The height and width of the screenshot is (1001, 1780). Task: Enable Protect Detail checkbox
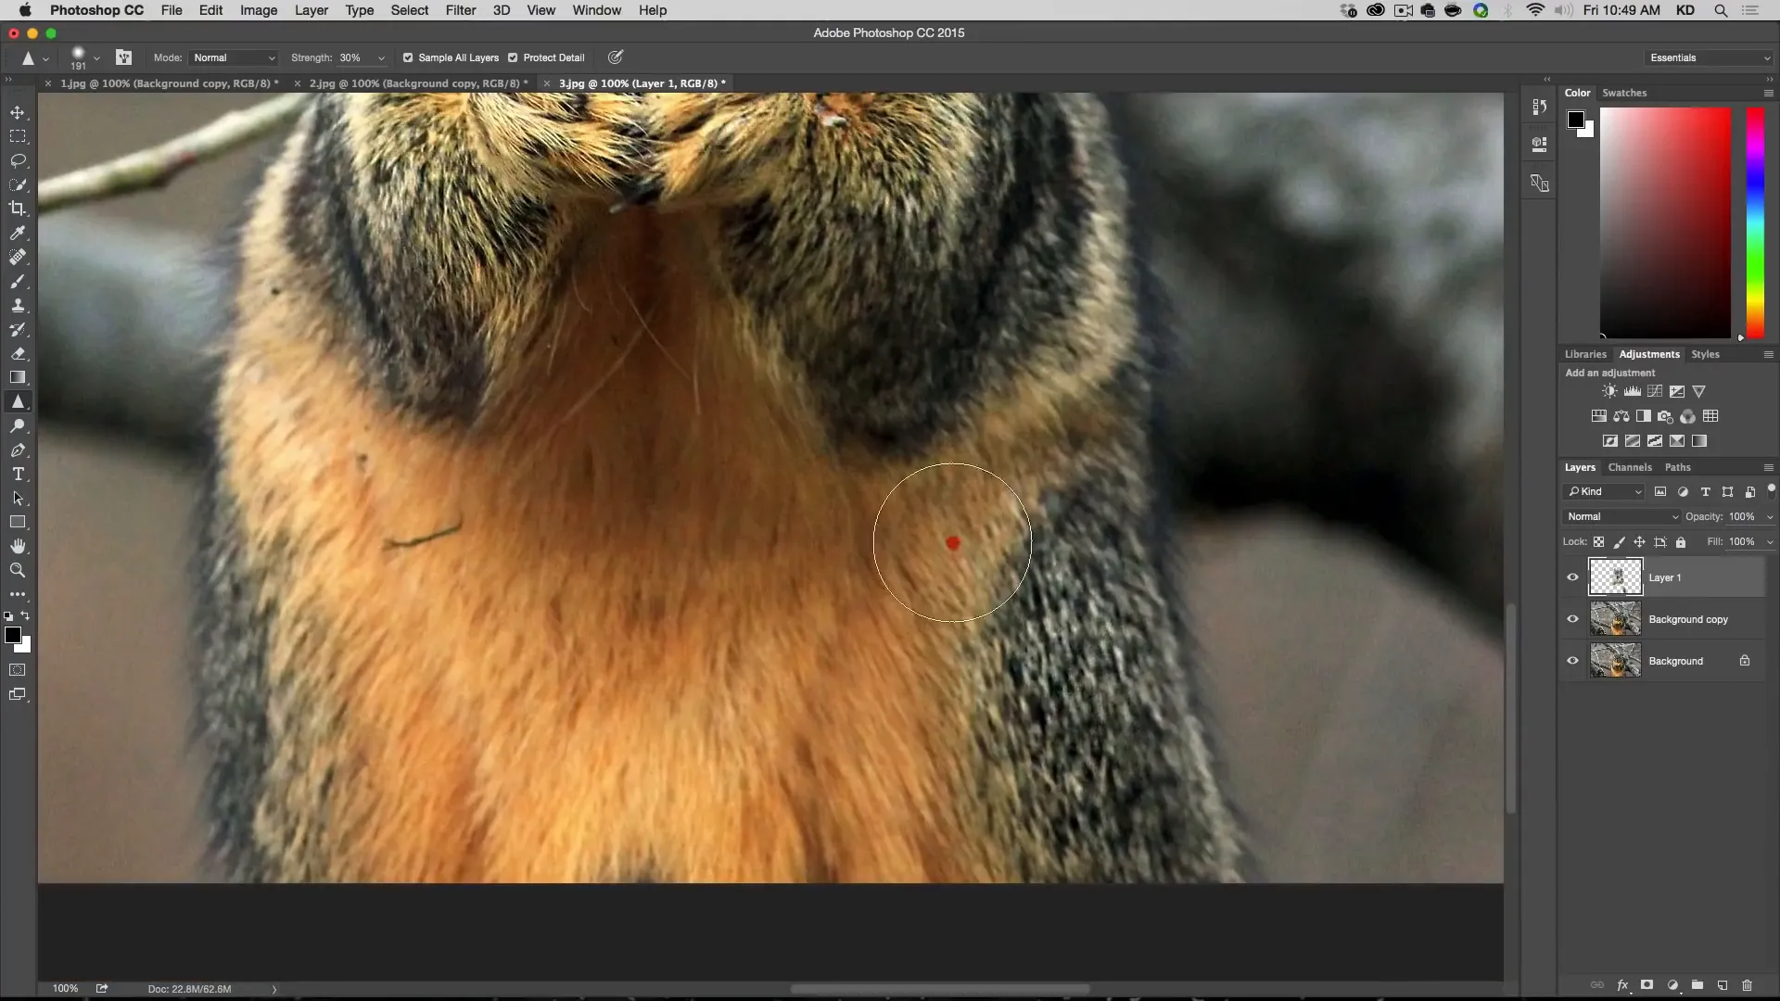coord(515,57)
